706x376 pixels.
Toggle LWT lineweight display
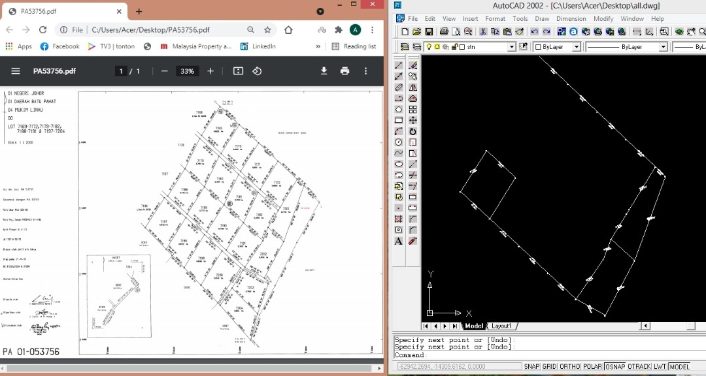pyautogui.click(x=660, y=367)
